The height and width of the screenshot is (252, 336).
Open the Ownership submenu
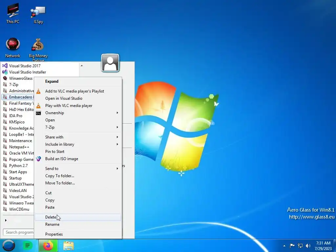[78, 113]
